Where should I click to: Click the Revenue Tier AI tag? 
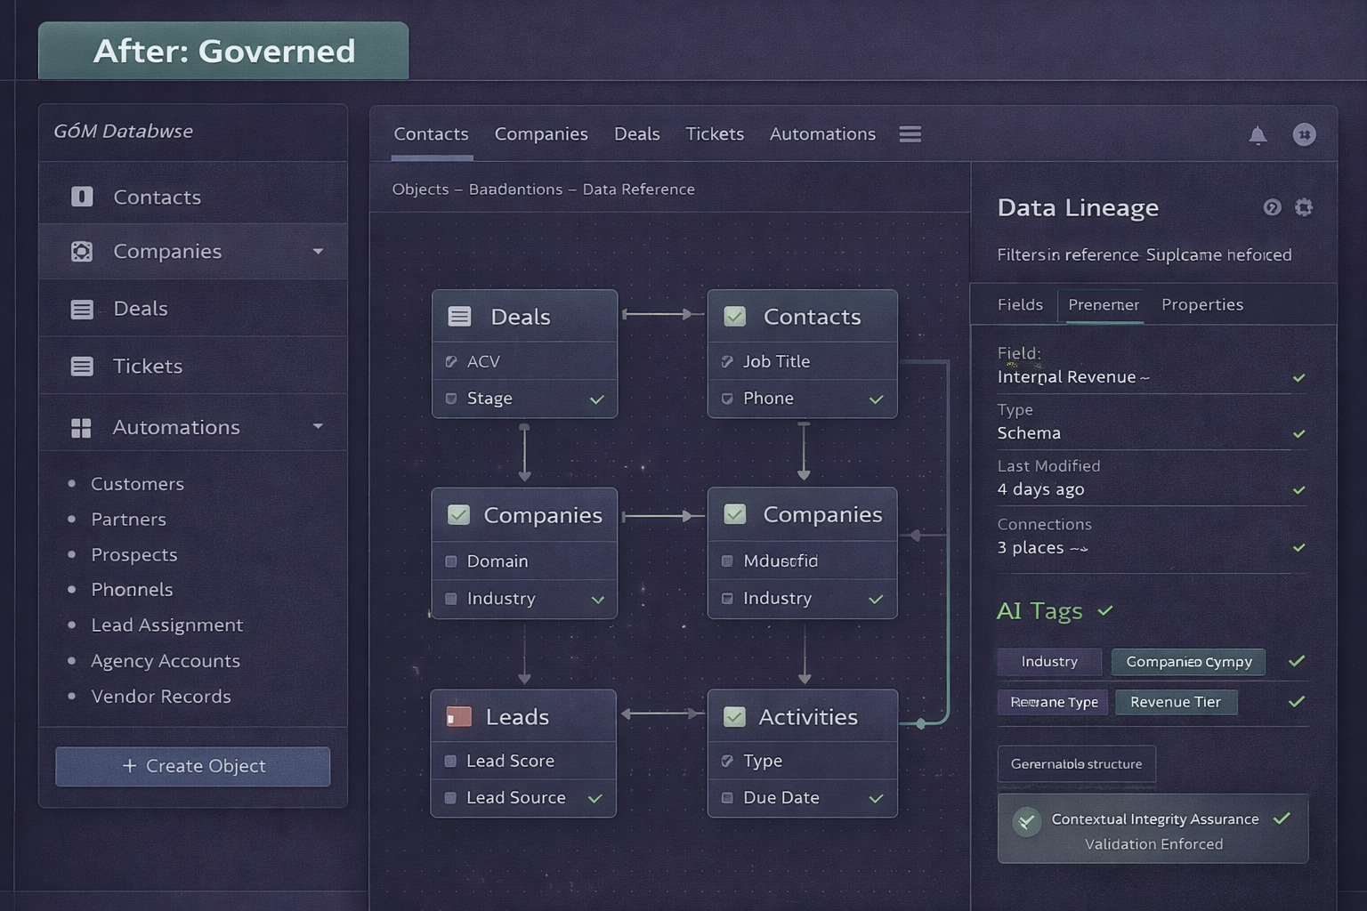point(1175,702)
